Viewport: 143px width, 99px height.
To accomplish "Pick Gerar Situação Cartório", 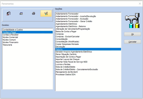I will click(88, 54).
